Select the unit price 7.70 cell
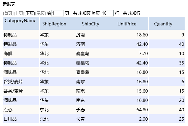Viewport: 188px width, 126px height. (x=130, y=53)
